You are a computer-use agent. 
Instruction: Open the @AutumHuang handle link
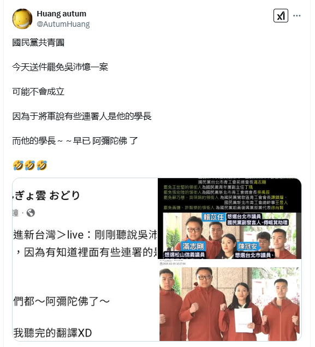pos(63,24)
